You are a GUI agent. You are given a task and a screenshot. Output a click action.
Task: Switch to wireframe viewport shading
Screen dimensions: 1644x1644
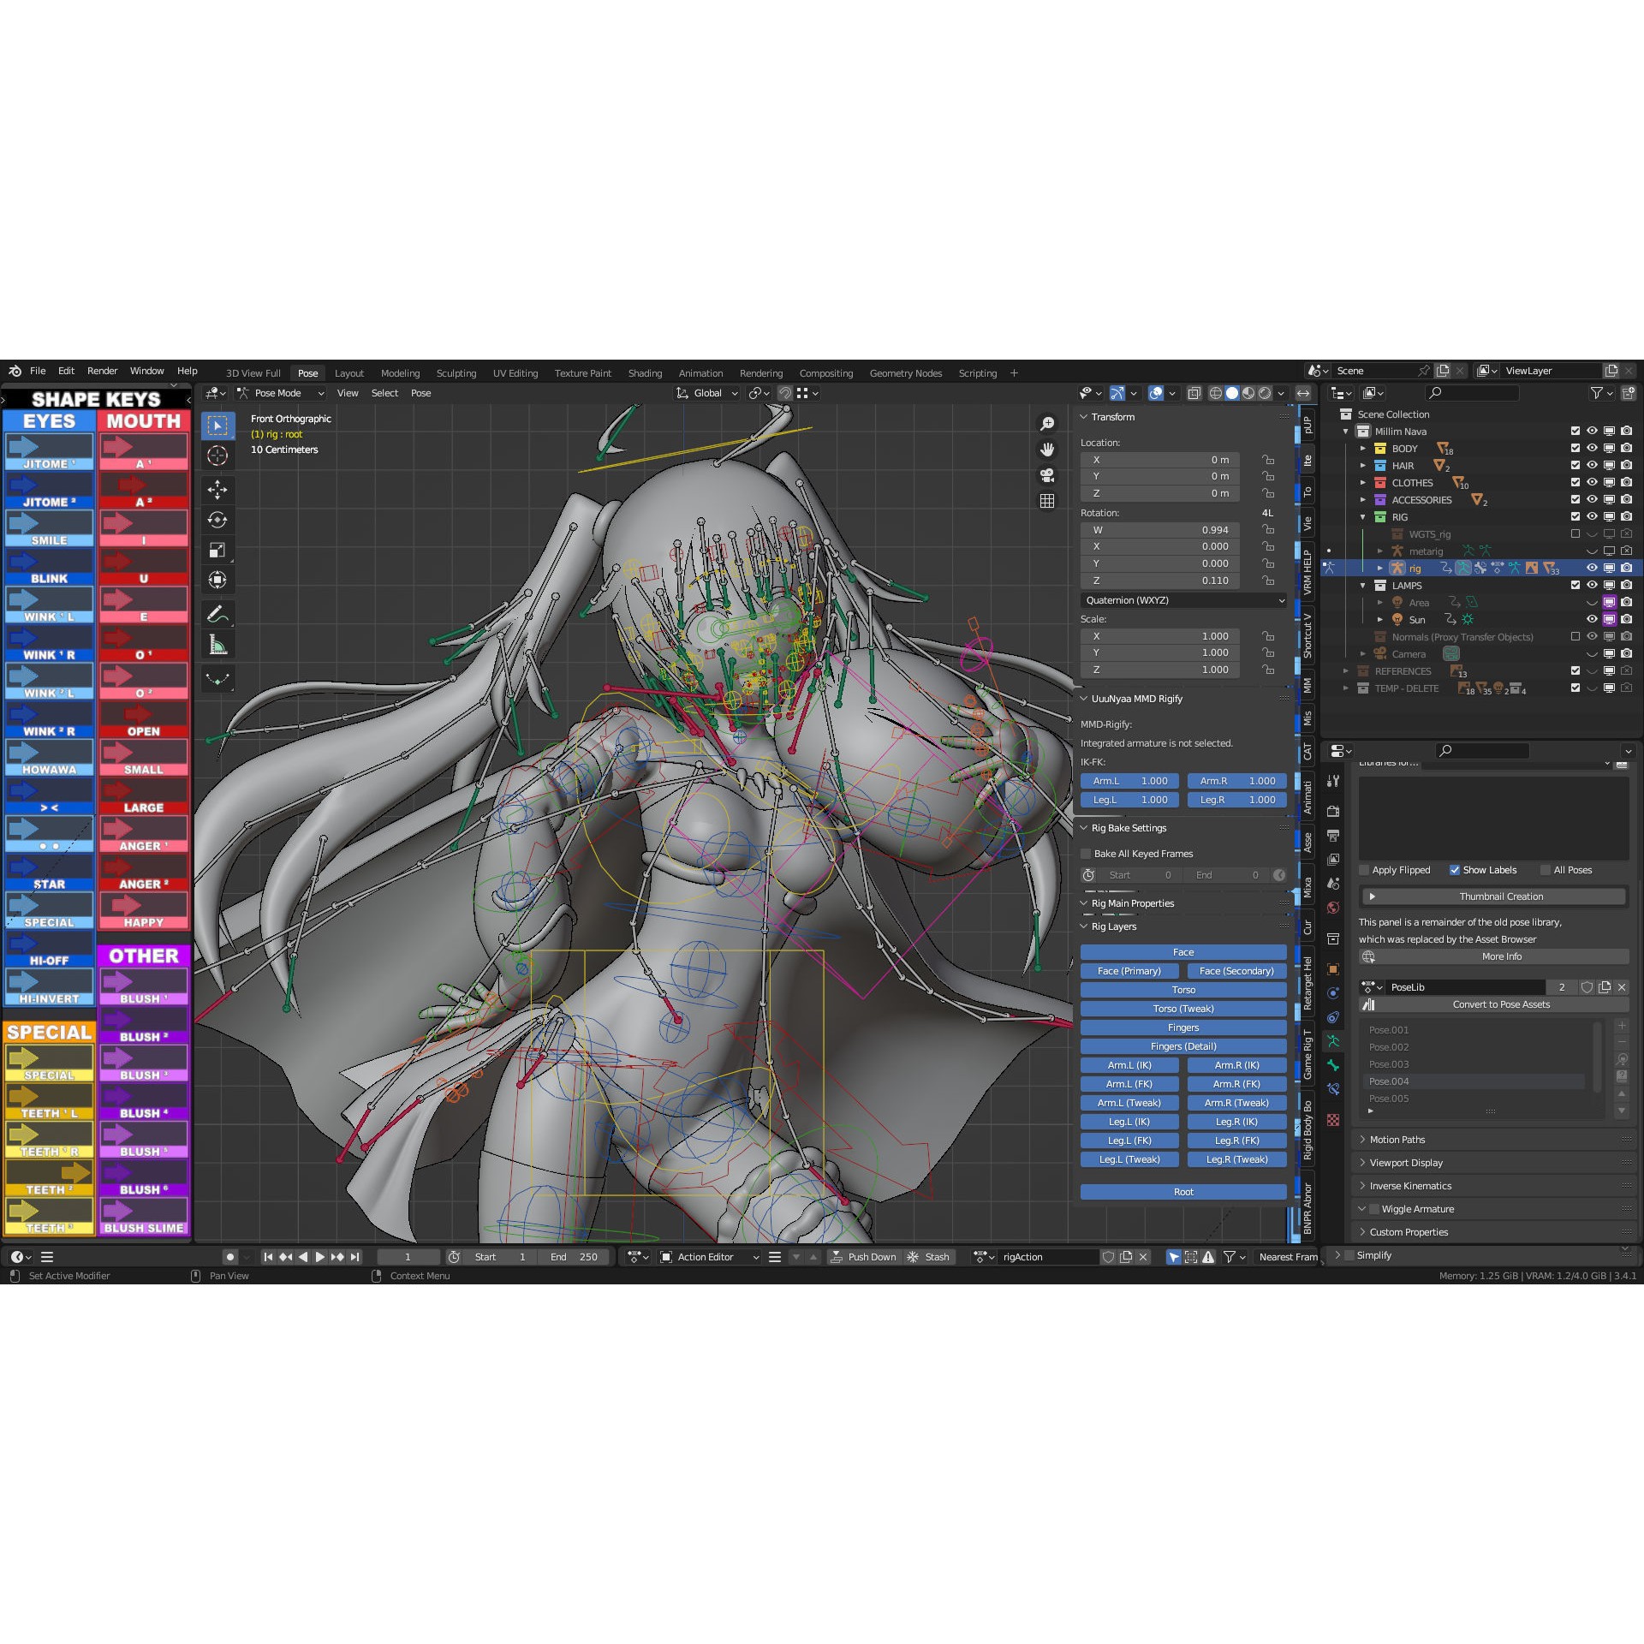coord(1216,392)
